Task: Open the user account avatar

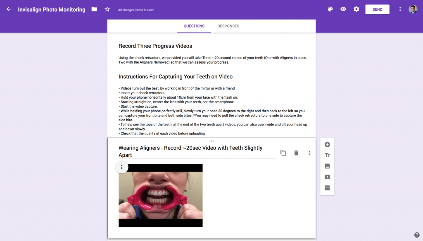Action: 413,9
